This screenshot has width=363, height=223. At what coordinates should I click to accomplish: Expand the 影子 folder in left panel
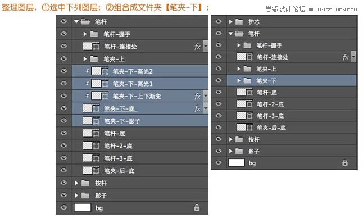pyautogui.click(x=76, y=195)
